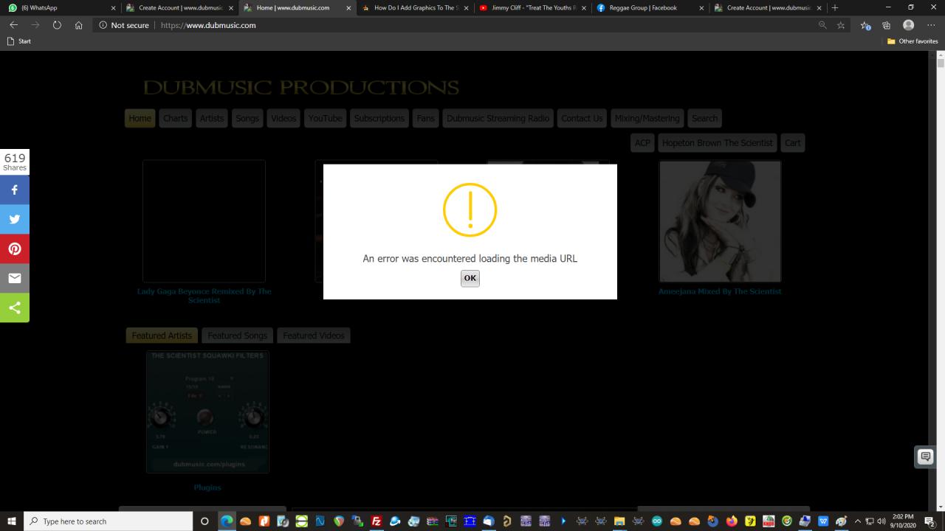Open the Charts navigation menu item
This screenshot has width=945, height=531.
(x=175, y=118)
